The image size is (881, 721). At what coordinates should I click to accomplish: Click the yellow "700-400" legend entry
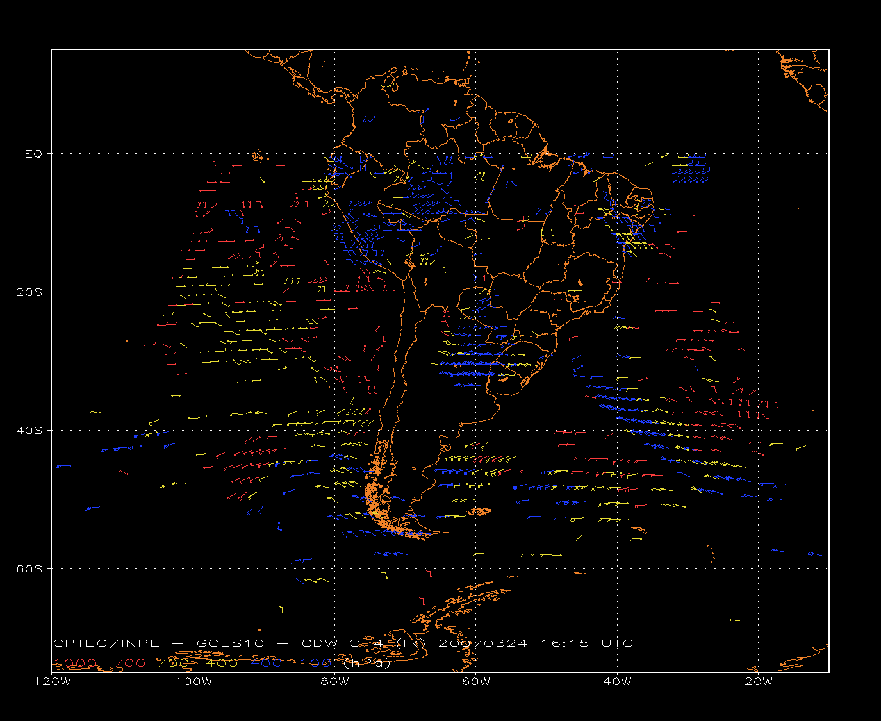point(198,663)
